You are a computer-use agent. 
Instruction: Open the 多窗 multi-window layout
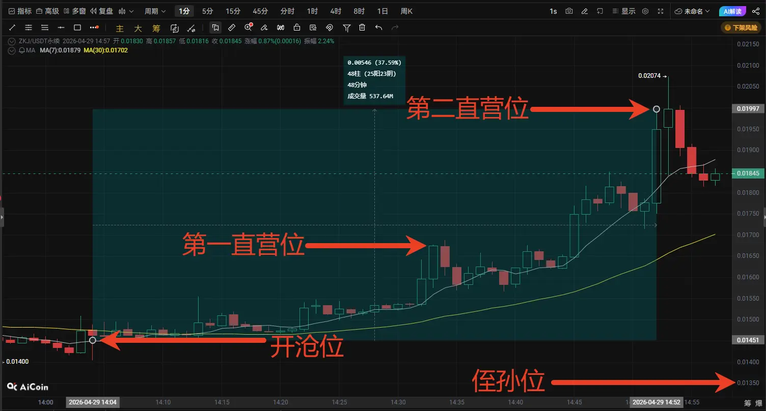pyautogui.click(x=74, y=11)
